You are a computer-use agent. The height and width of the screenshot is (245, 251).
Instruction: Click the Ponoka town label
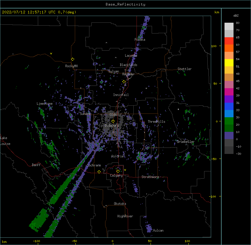[140, 40]
